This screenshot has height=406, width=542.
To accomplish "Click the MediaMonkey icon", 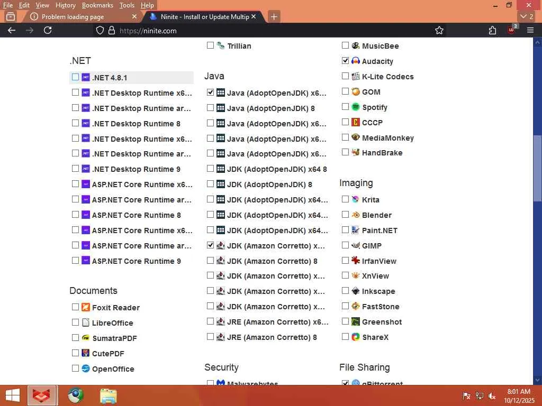I will [355, 137].
